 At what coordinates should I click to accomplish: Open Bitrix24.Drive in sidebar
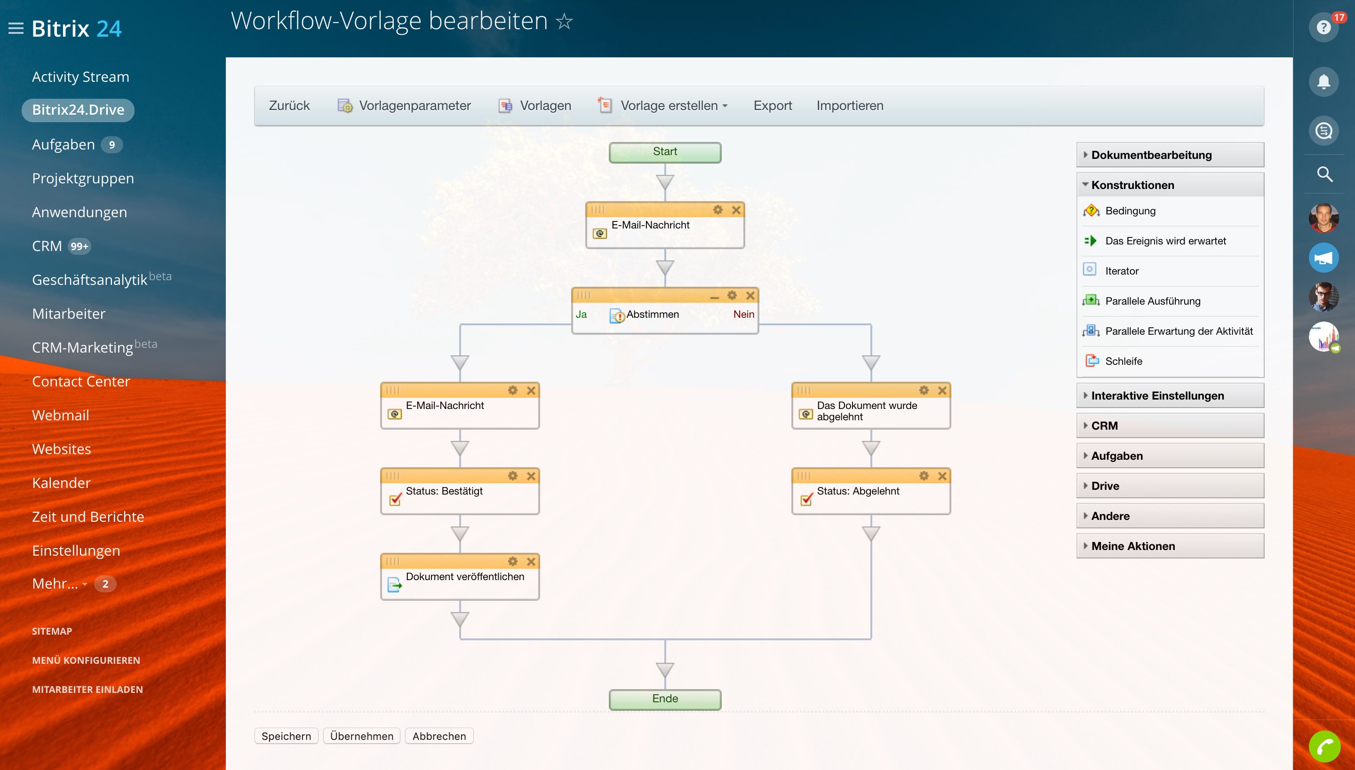pos(78,110)
